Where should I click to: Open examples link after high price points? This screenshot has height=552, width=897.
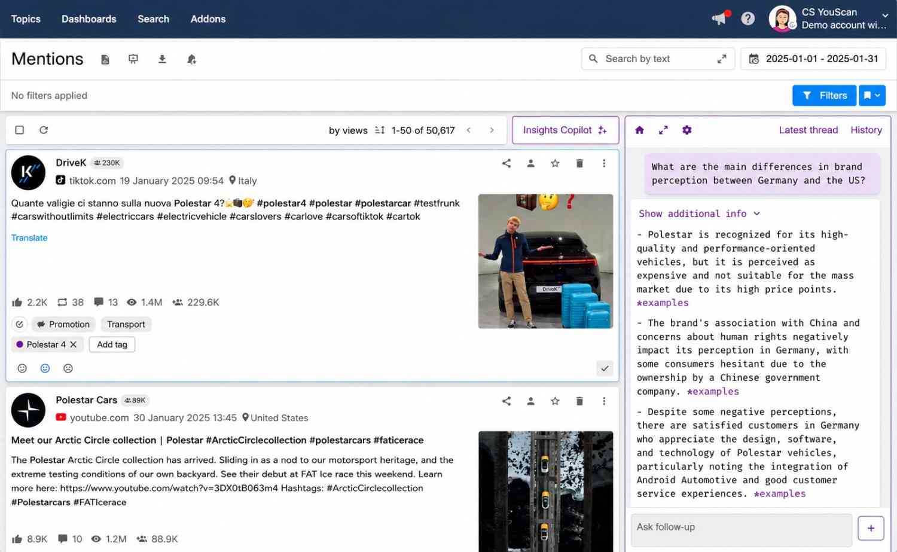pos(663,303)
